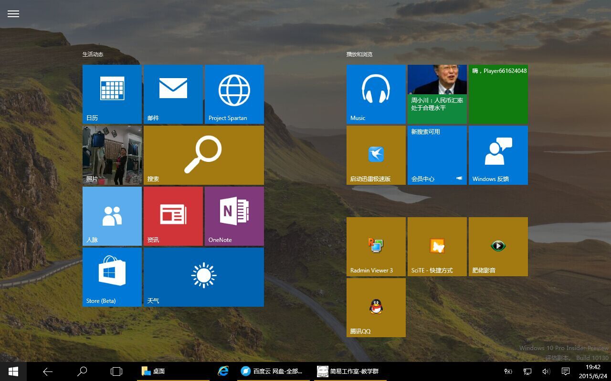Open the network tray icon
The width and height of the screenshot is (611, 381).
click(527, 371)
